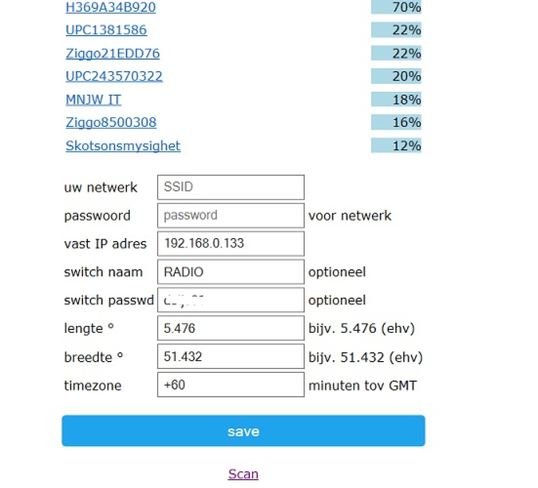Choose the MNJW_IT network
This screenshot has width=538, height=488.
click(x=93, y=100)
